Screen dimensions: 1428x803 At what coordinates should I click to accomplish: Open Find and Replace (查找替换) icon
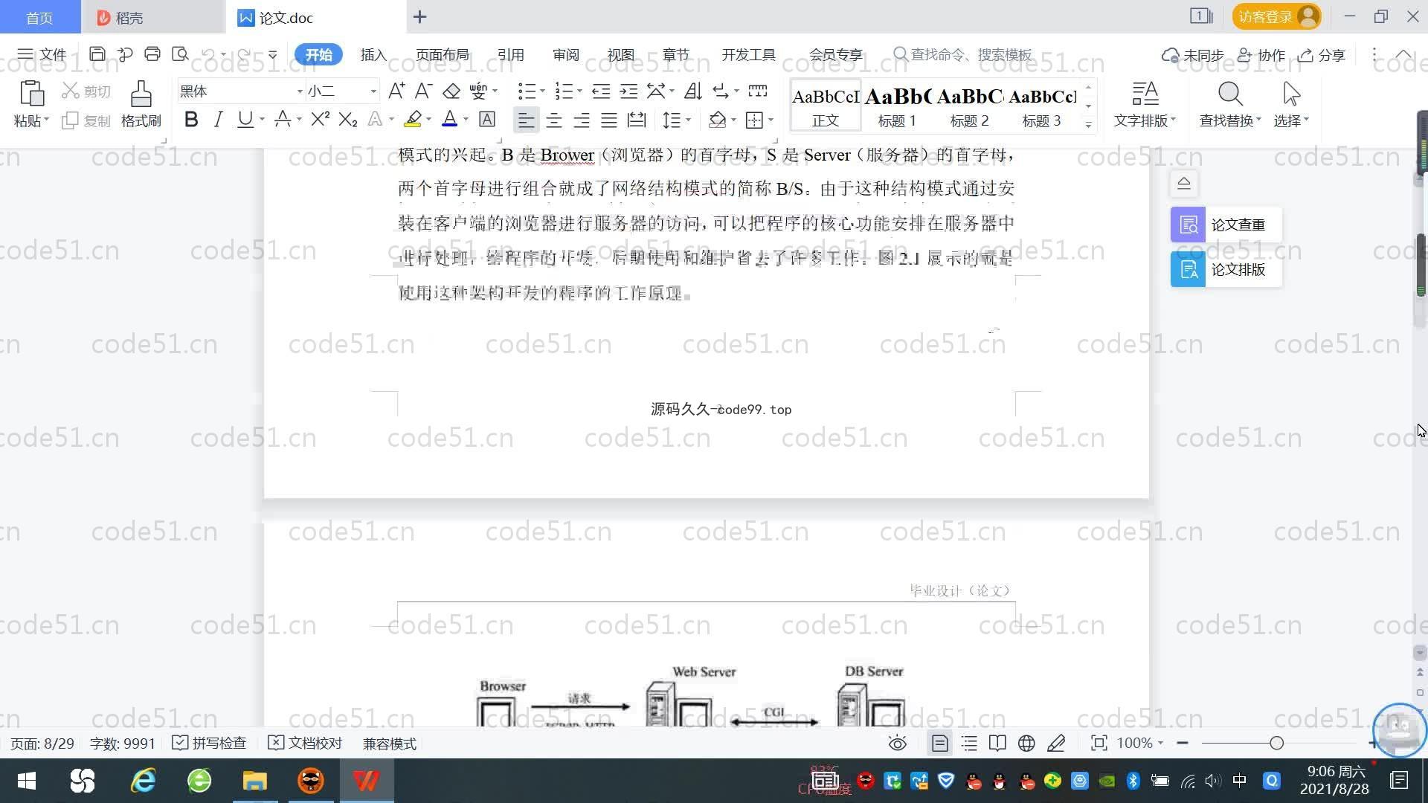[1229, 95]
